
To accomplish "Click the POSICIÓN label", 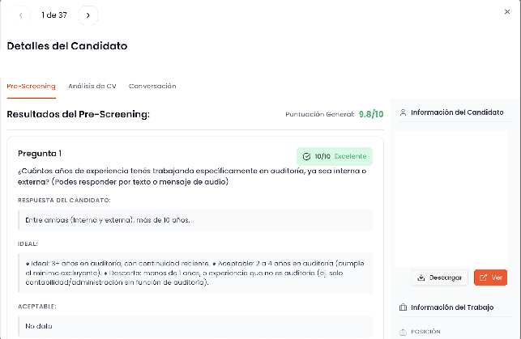I will coord(425,332).
